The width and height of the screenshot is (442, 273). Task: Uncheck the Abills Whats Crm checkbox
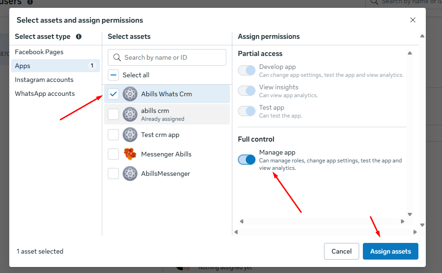click(x=113, y=94)
